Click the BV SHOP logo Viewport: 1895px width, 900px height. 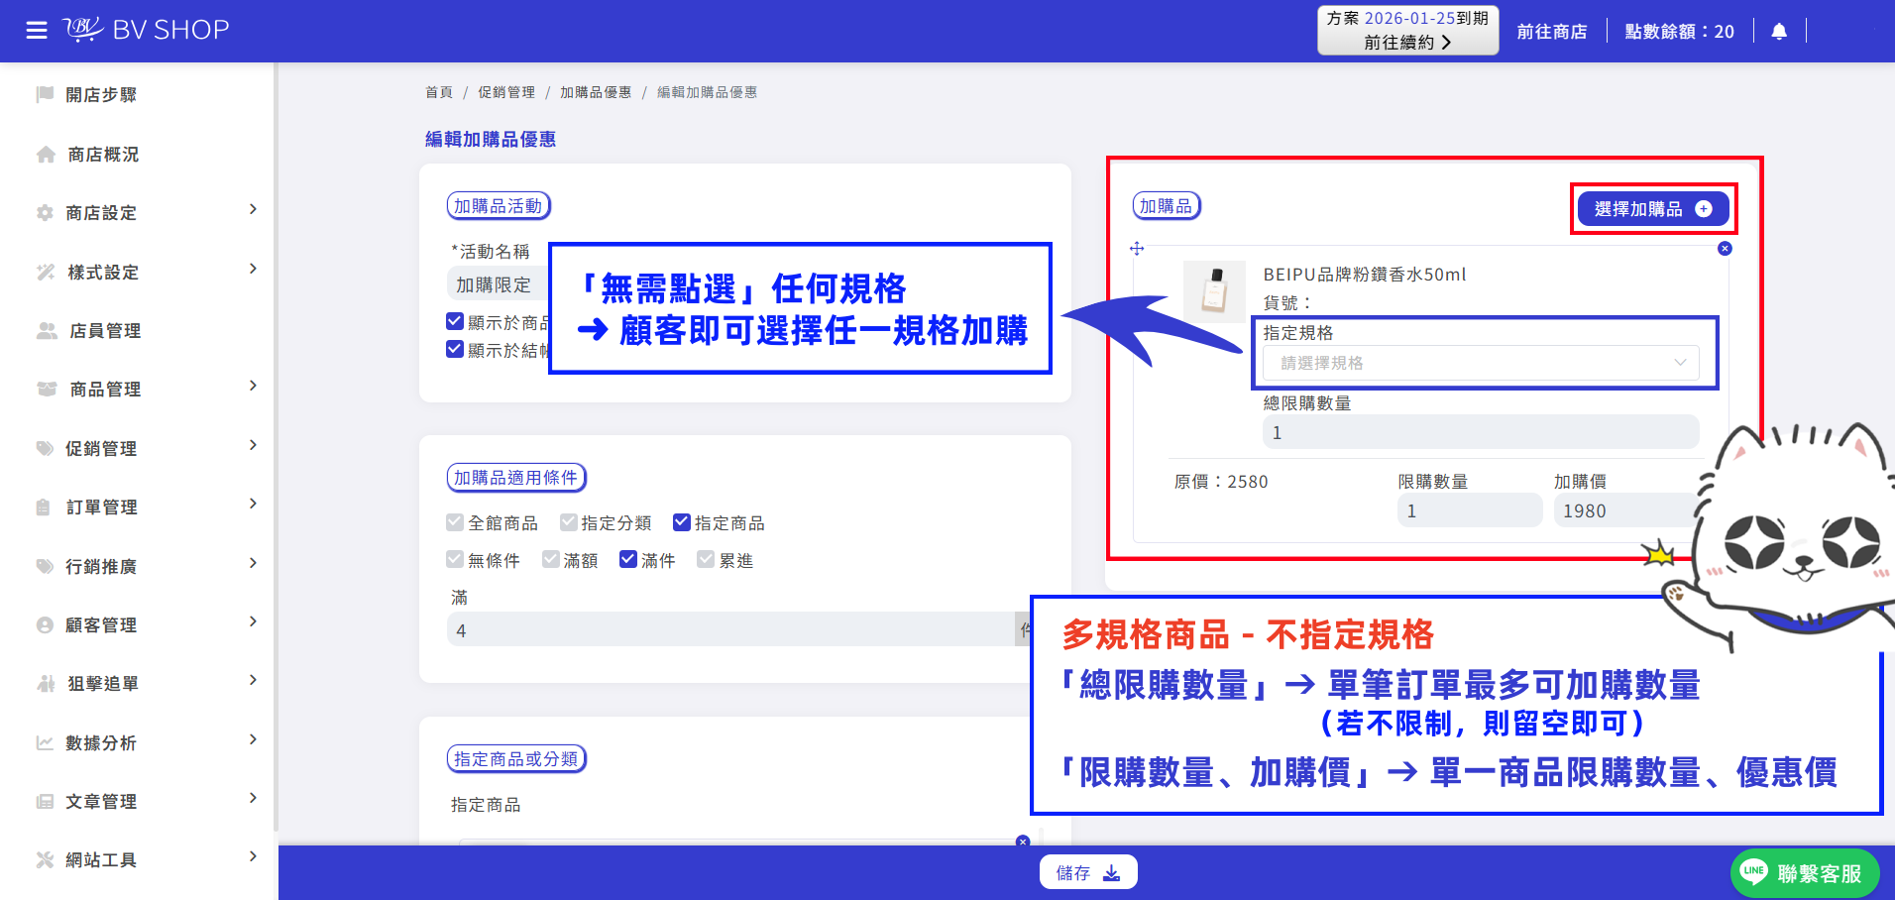click(x=146, y=30)
